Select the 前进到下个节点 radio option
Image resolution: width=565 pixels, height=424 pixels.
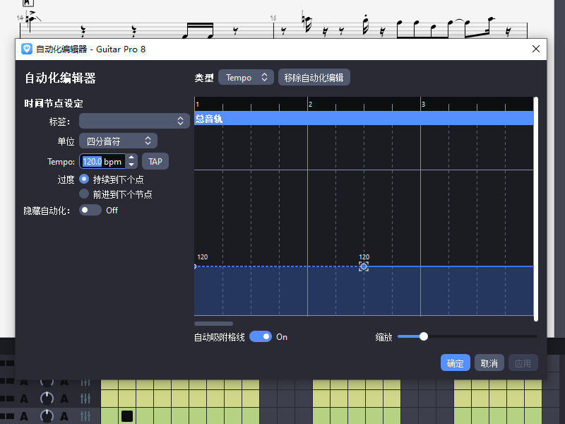(x=85, y=194)
